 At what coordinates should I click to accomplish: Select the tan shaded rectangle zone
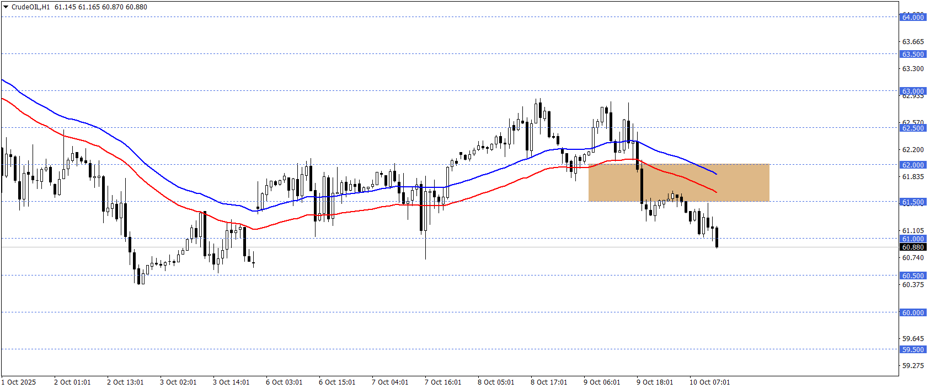point(679,182)
